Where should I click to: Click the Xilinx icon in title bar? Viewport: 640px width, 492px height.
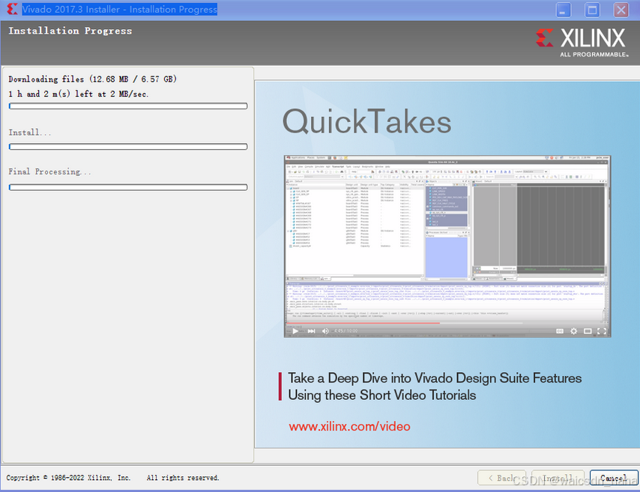[x=12, y=9]
